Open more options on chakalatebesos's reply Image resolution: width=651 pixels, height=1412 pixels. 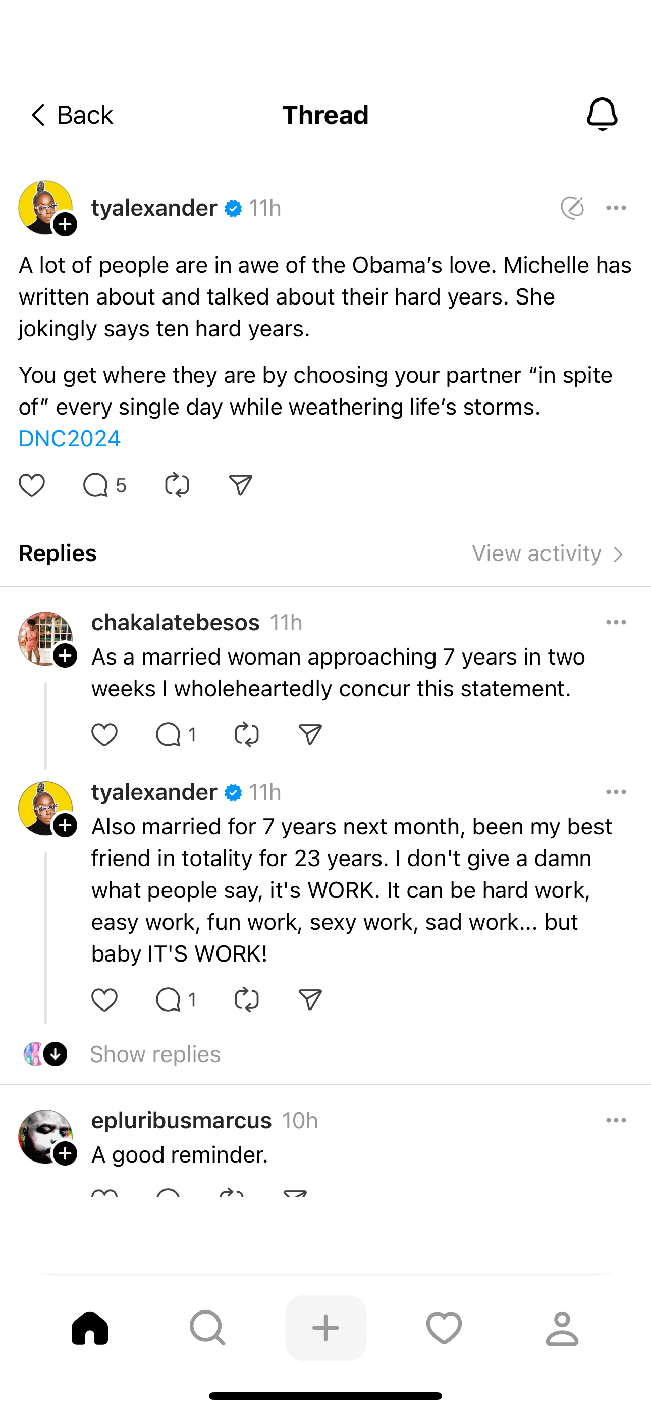pos(616,623)
